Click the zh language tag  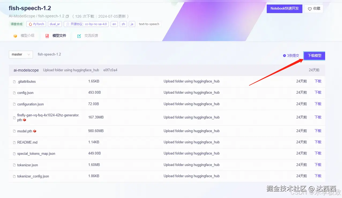tap(123, 24)
